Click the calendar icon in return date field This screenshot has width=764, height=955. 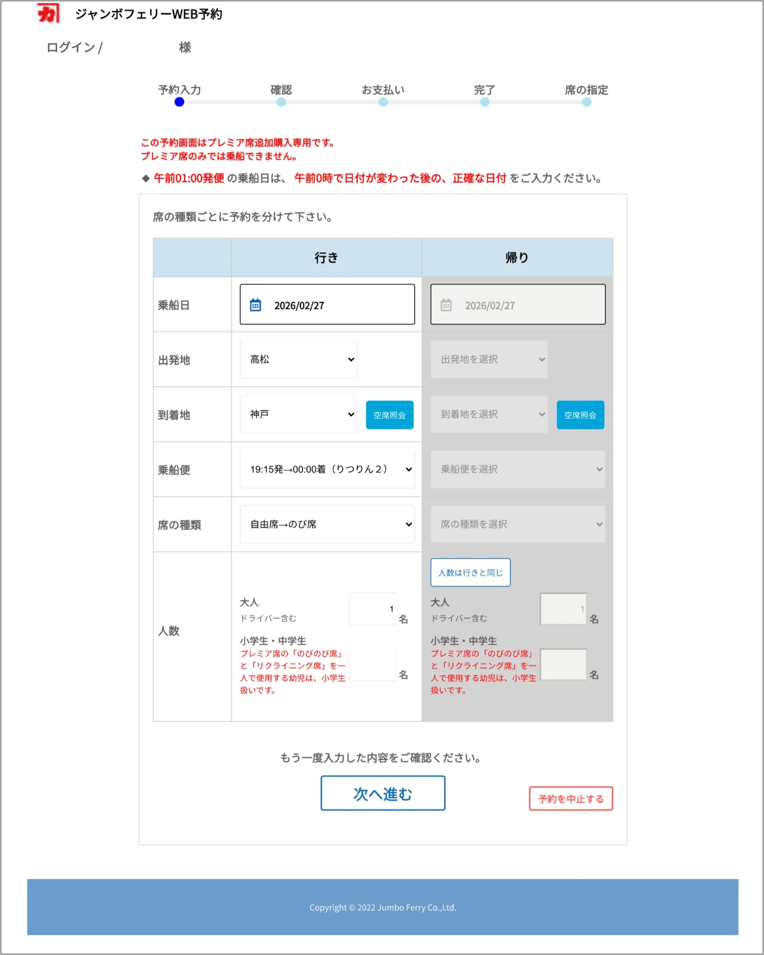pyautogui.click(x=446, y=305)
